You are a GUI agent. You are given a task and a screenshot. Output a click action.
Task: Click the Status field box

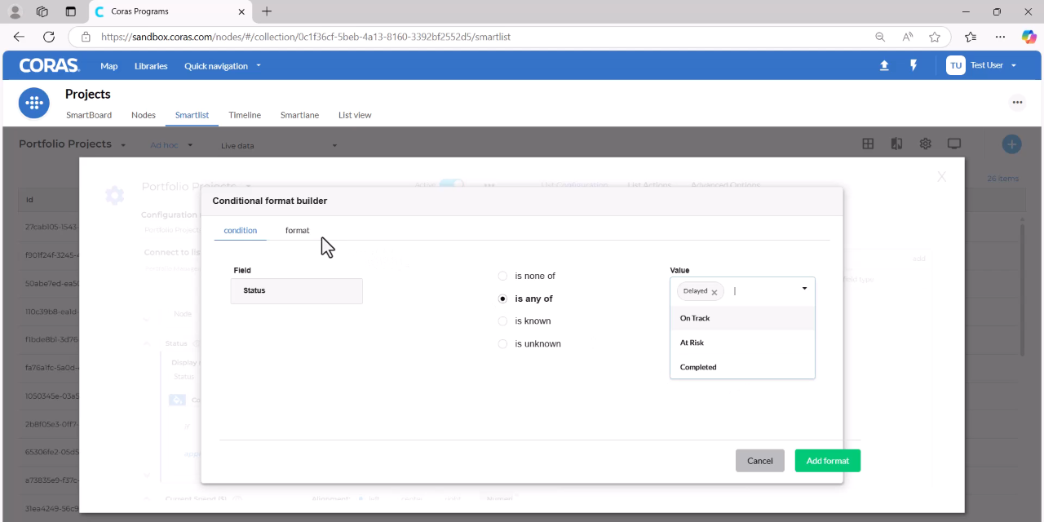tap(297, 291)
